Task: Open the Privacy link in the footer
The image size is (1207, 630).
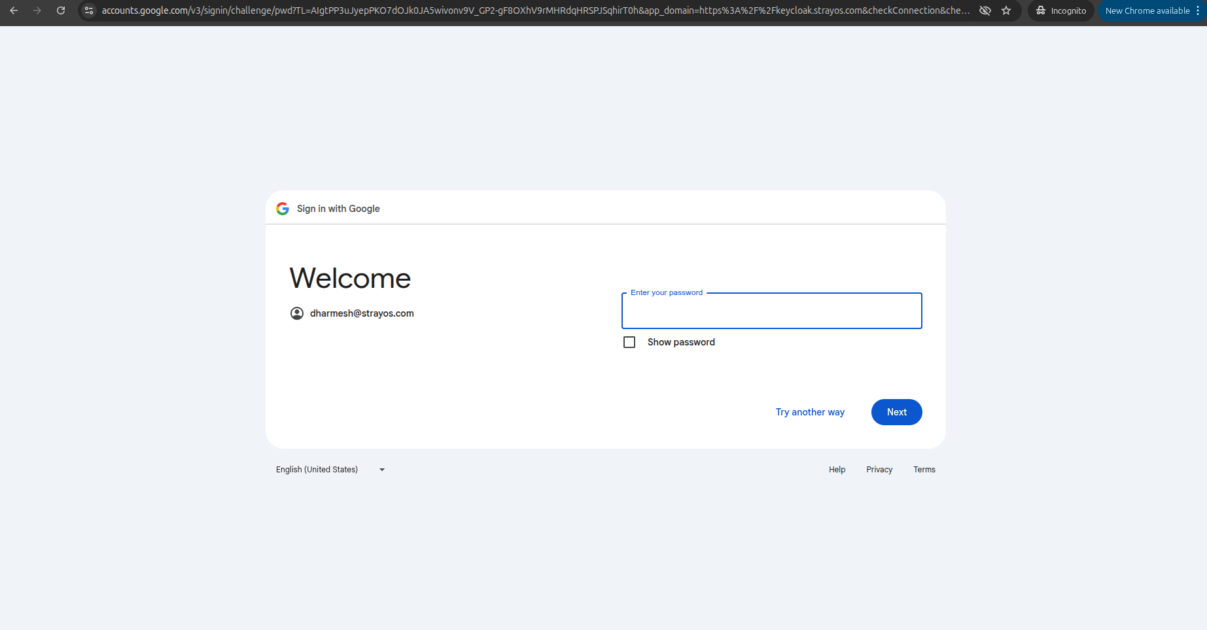Action: point(879,470)
